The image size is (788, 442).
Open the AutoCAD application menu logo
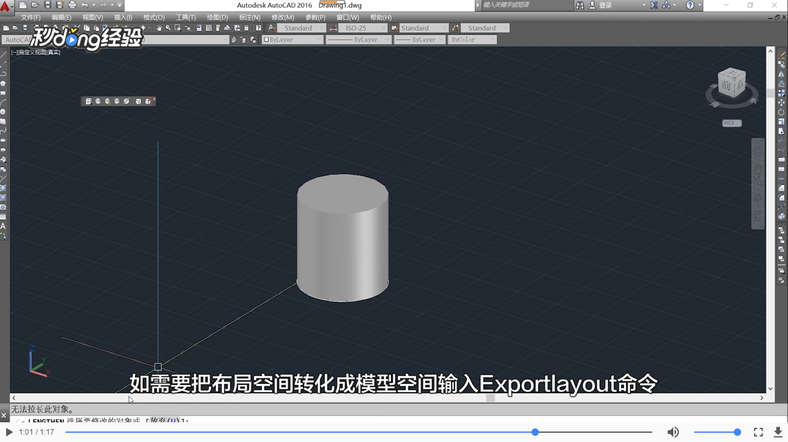(6, 7)
